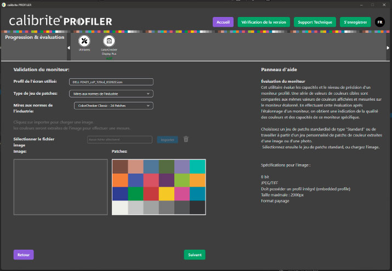The height and width of the screenshot is (271, 392).
Task: Select the dark purple patch swatch
Action: pos(166,180)
